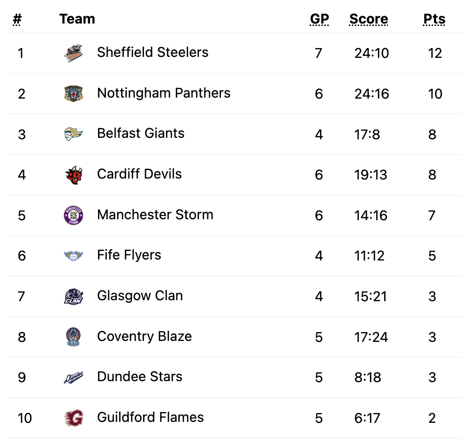This screenshot has width=462, height=442.
Task: Sort table by Pts header
Action: tap(434, 19)
